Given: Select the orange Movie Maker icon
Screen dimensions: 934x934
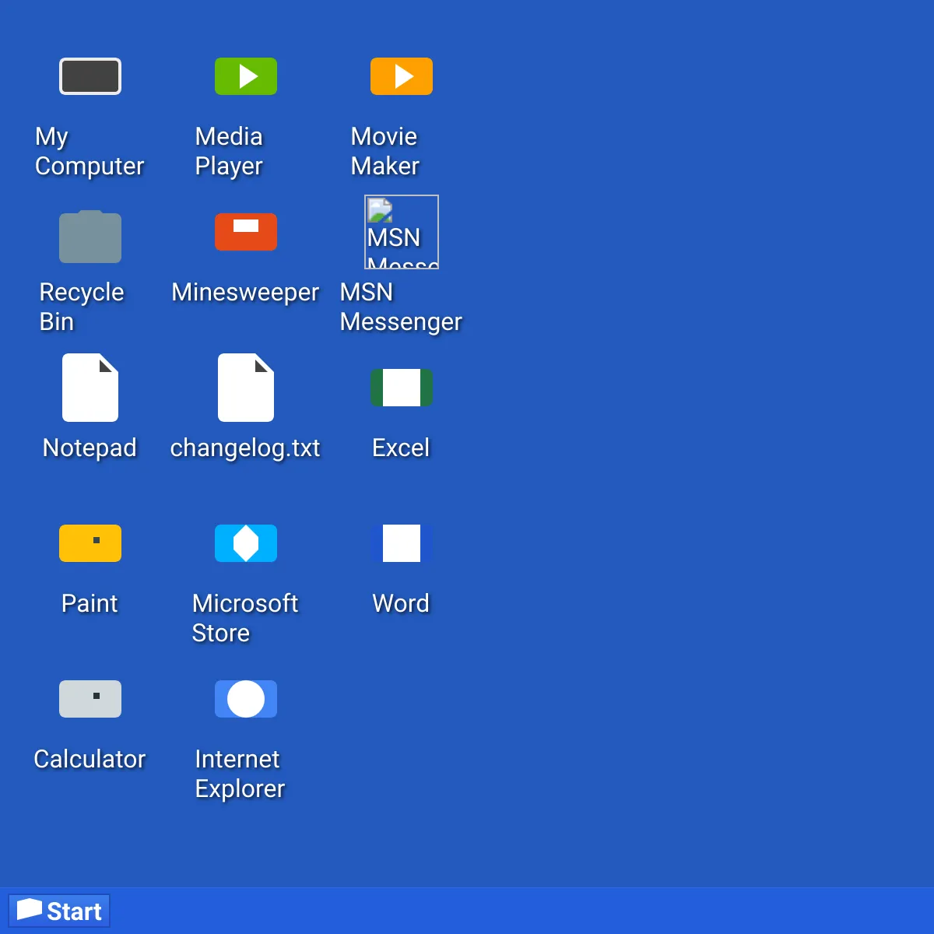Looking at the screenshot, I should click(402, 76).
